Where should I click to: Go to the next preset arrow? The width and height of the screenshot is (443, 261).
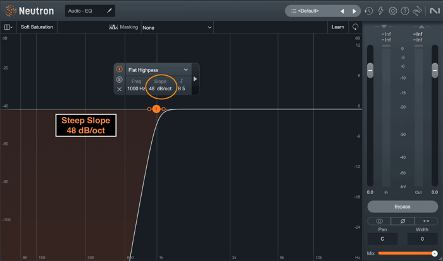coord(354,11)
